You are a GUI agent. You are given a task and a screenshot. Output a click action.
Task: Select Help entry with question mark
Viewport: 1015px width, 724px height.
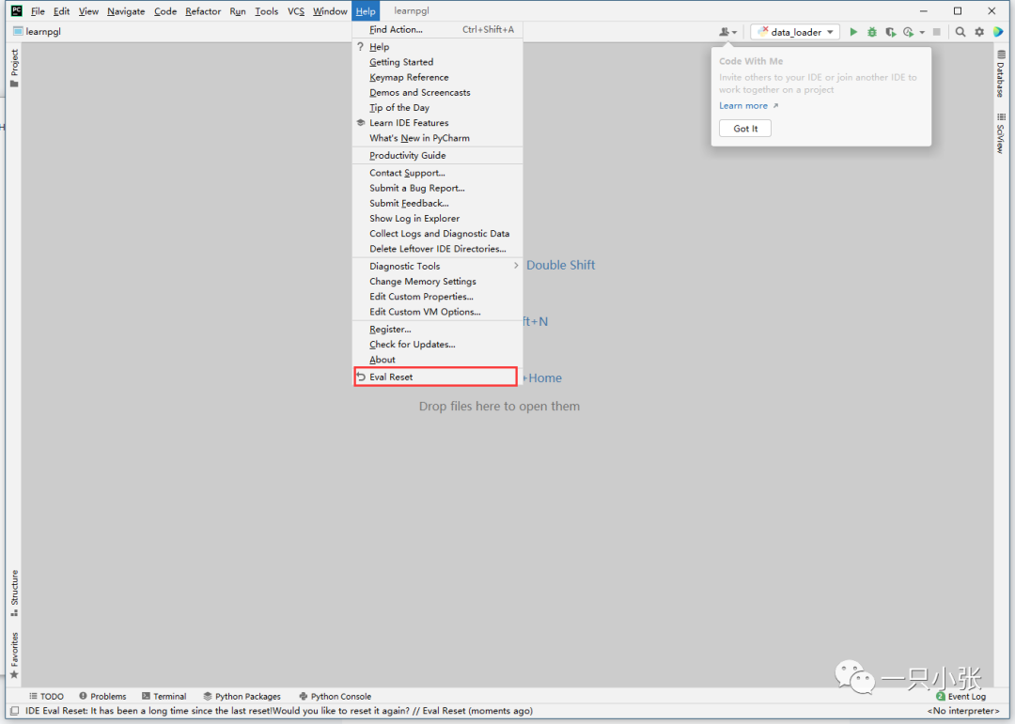point(438,47)
